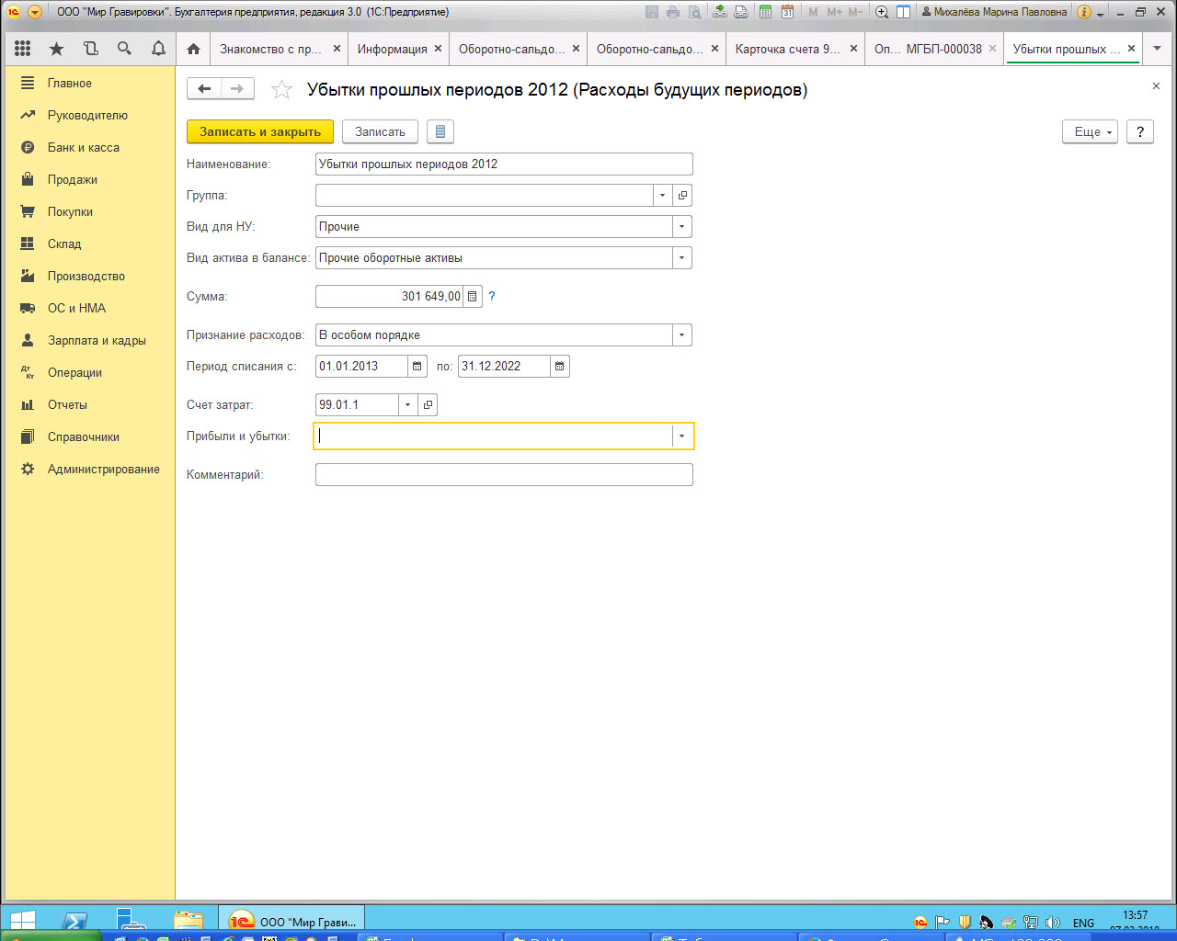Screen dimensions: 1177x941
Task: Open the history icon in toolbar
Action: (x=90, y=49)
